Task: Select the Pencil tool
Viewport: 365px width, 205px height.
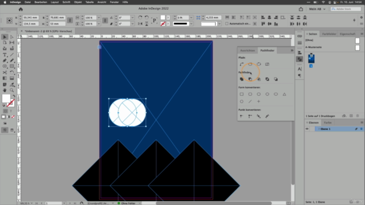Action: tap(12, 61)
